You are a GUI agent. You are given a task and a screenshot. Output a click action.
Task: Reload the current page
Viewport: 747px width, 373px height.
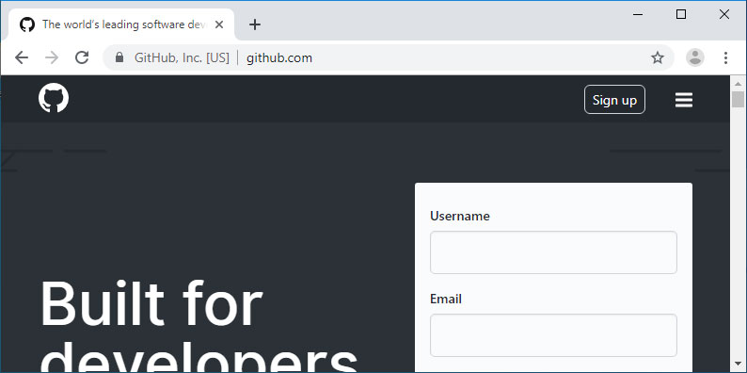pos(82,57)
